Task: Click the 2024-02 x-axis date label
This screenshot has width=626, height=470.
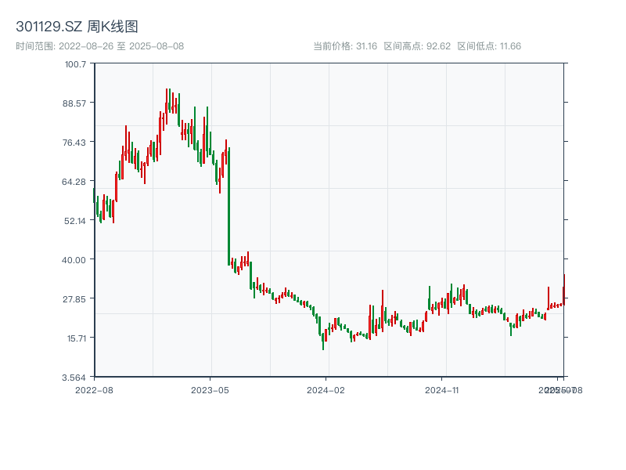Action: 326,389
